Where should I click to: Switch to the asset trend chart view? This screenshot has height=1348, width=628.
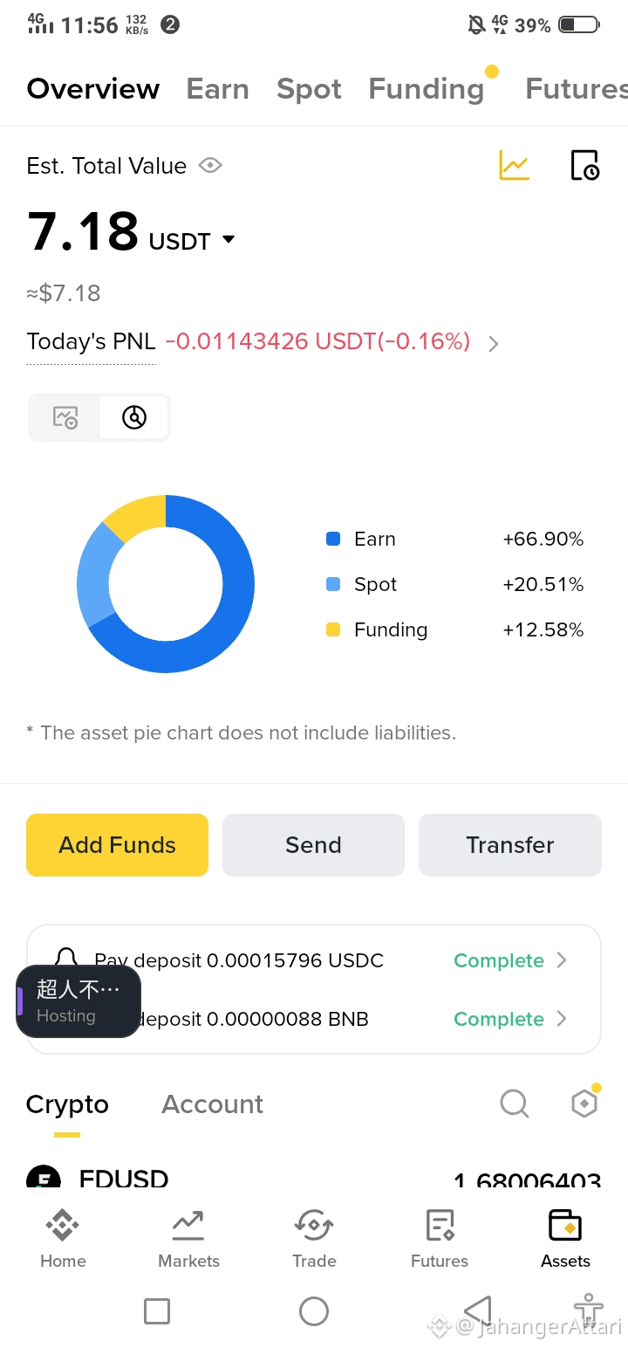(x=65, y=417)
